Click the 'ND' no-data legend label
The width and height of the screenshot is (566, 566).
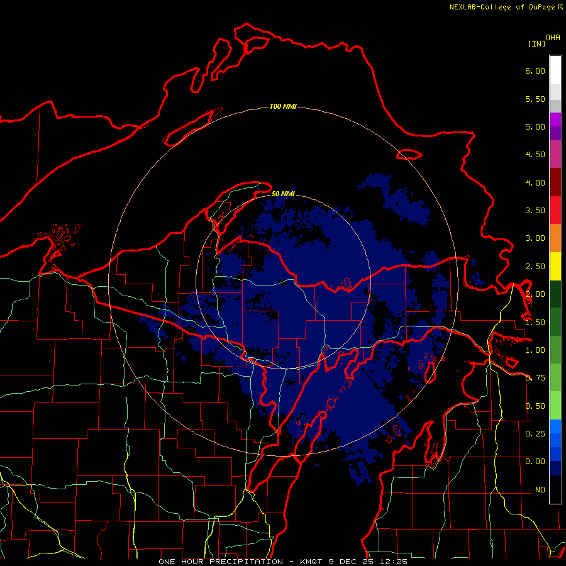(x=540, y=490)
